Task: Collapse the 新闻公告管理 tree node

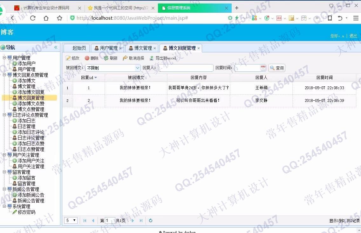Action: click(4, 189)
